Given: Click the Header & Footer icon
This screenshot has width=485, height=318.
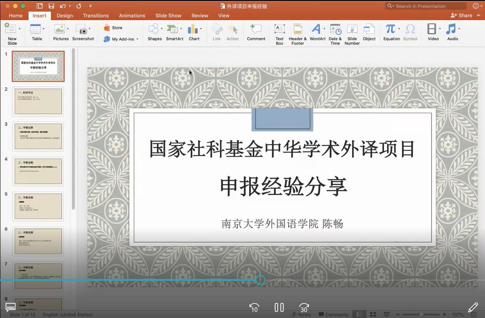Looking at the screenshot, I should [297, 30].
